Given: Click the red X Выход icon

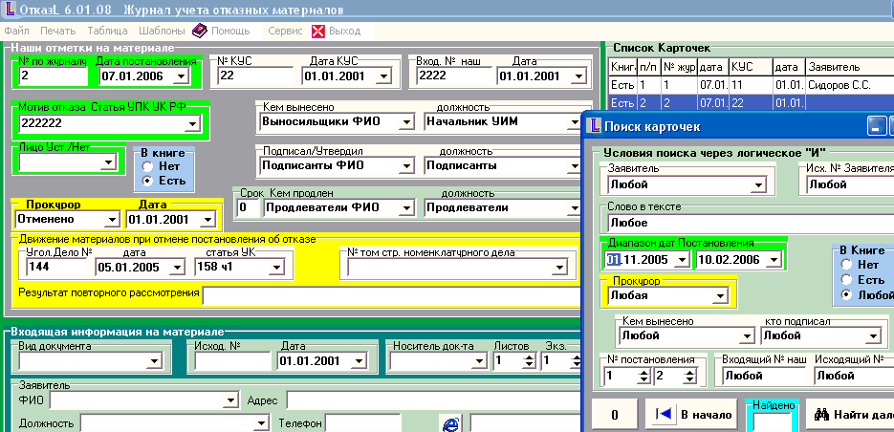Looking at the screenshot, I should [318, 31].
